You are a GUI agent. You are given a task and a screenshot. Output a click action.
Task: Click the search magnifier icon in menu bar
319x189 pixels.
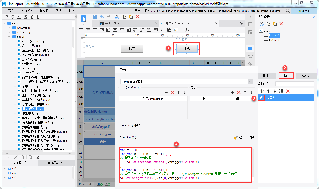tap(288, 11)
